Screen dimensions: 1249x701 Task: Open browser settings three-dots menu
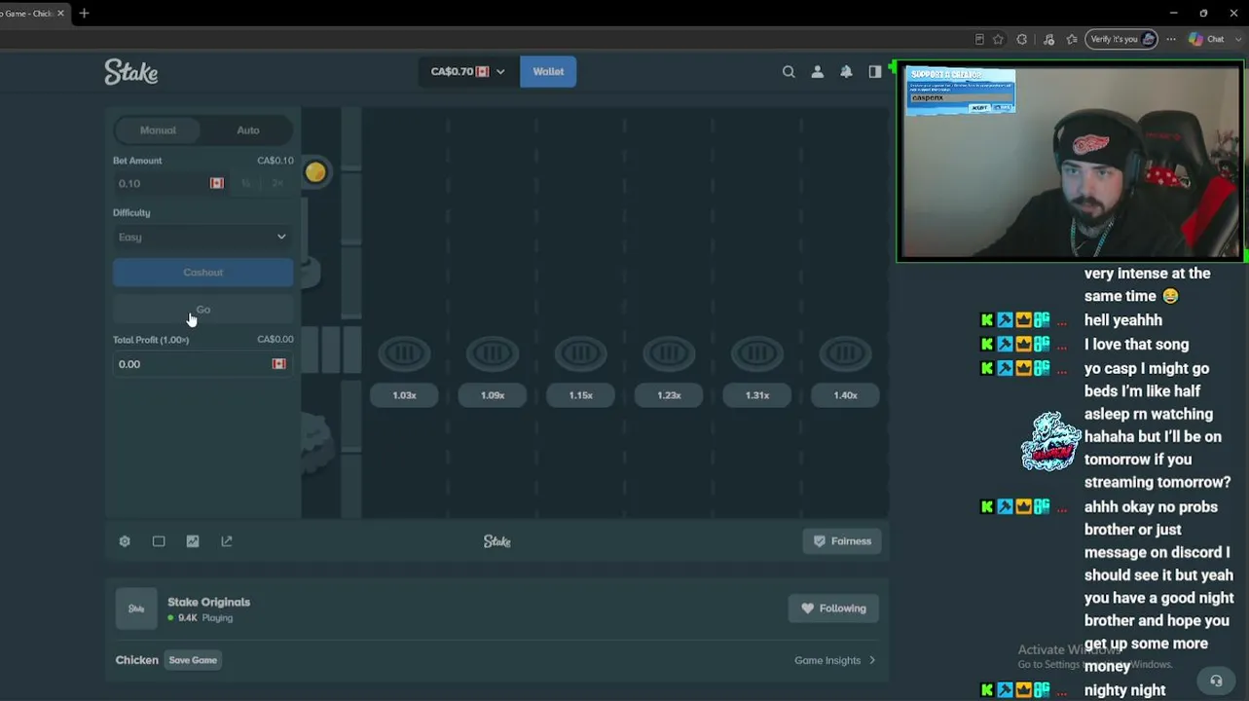coord(1171,39)
